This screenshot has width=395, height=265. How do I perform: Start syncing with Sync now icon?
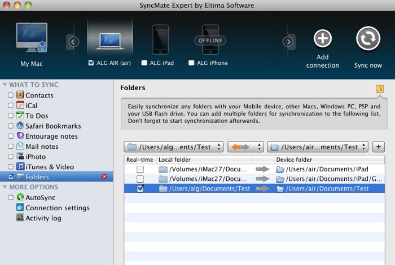368,38
